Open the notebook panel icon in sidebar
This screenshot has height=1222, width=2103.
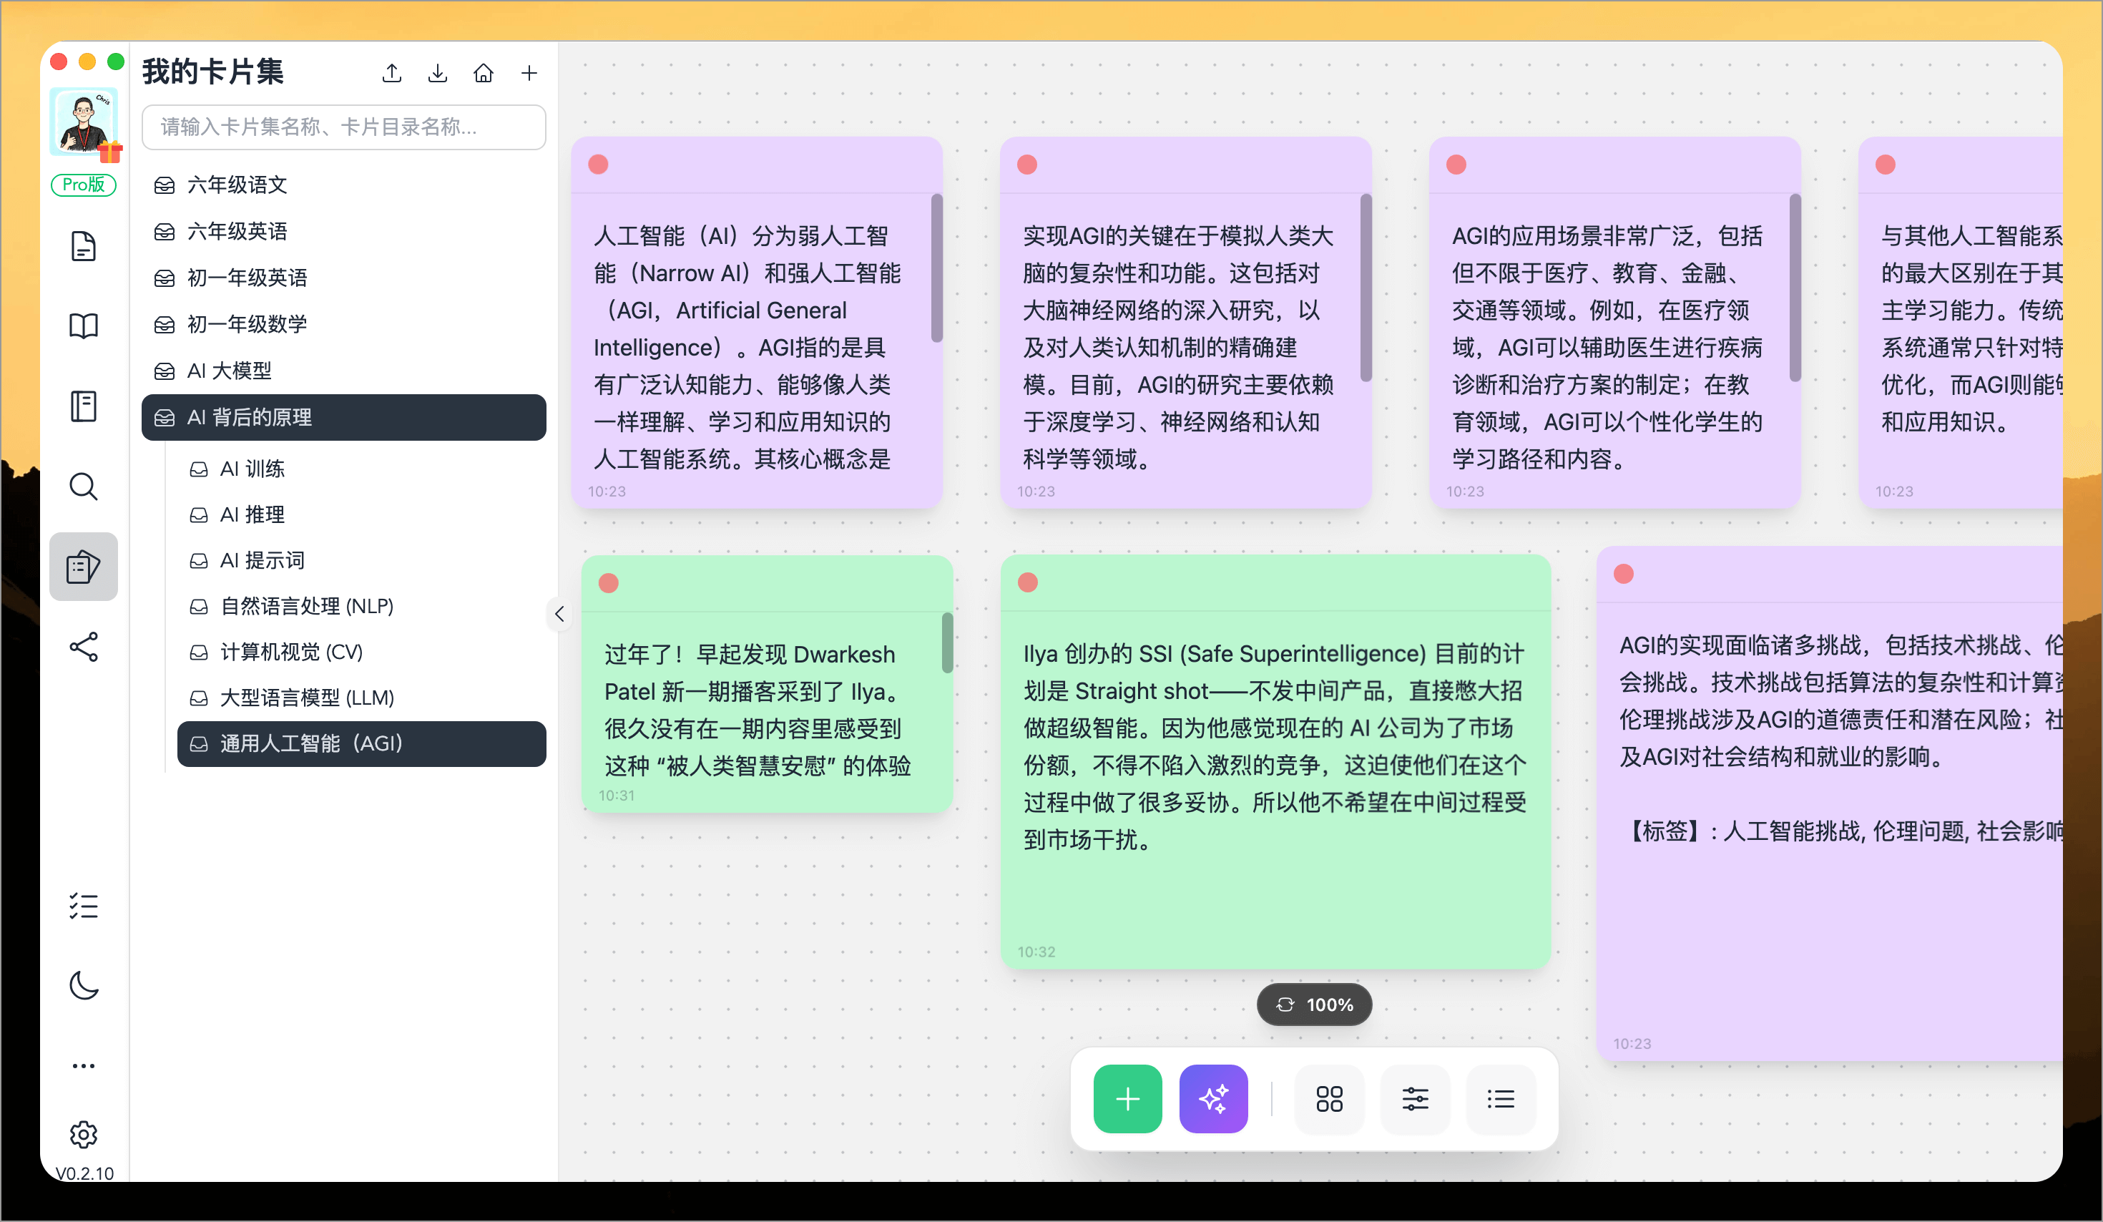[x=84, y=406]
